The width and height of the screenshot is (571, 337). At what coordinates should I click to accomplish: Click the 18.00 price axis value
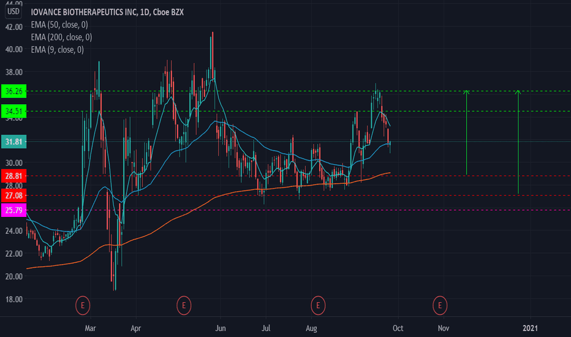point(14,299)
